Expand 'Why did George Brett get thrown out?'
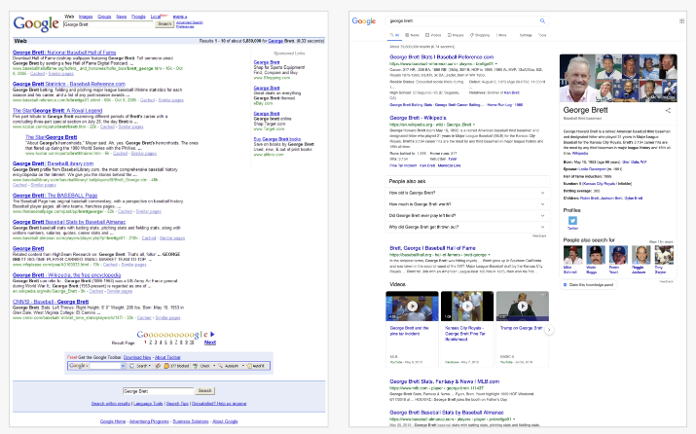The height and width of the screenshot is (434, 696). tap(467, 227)
